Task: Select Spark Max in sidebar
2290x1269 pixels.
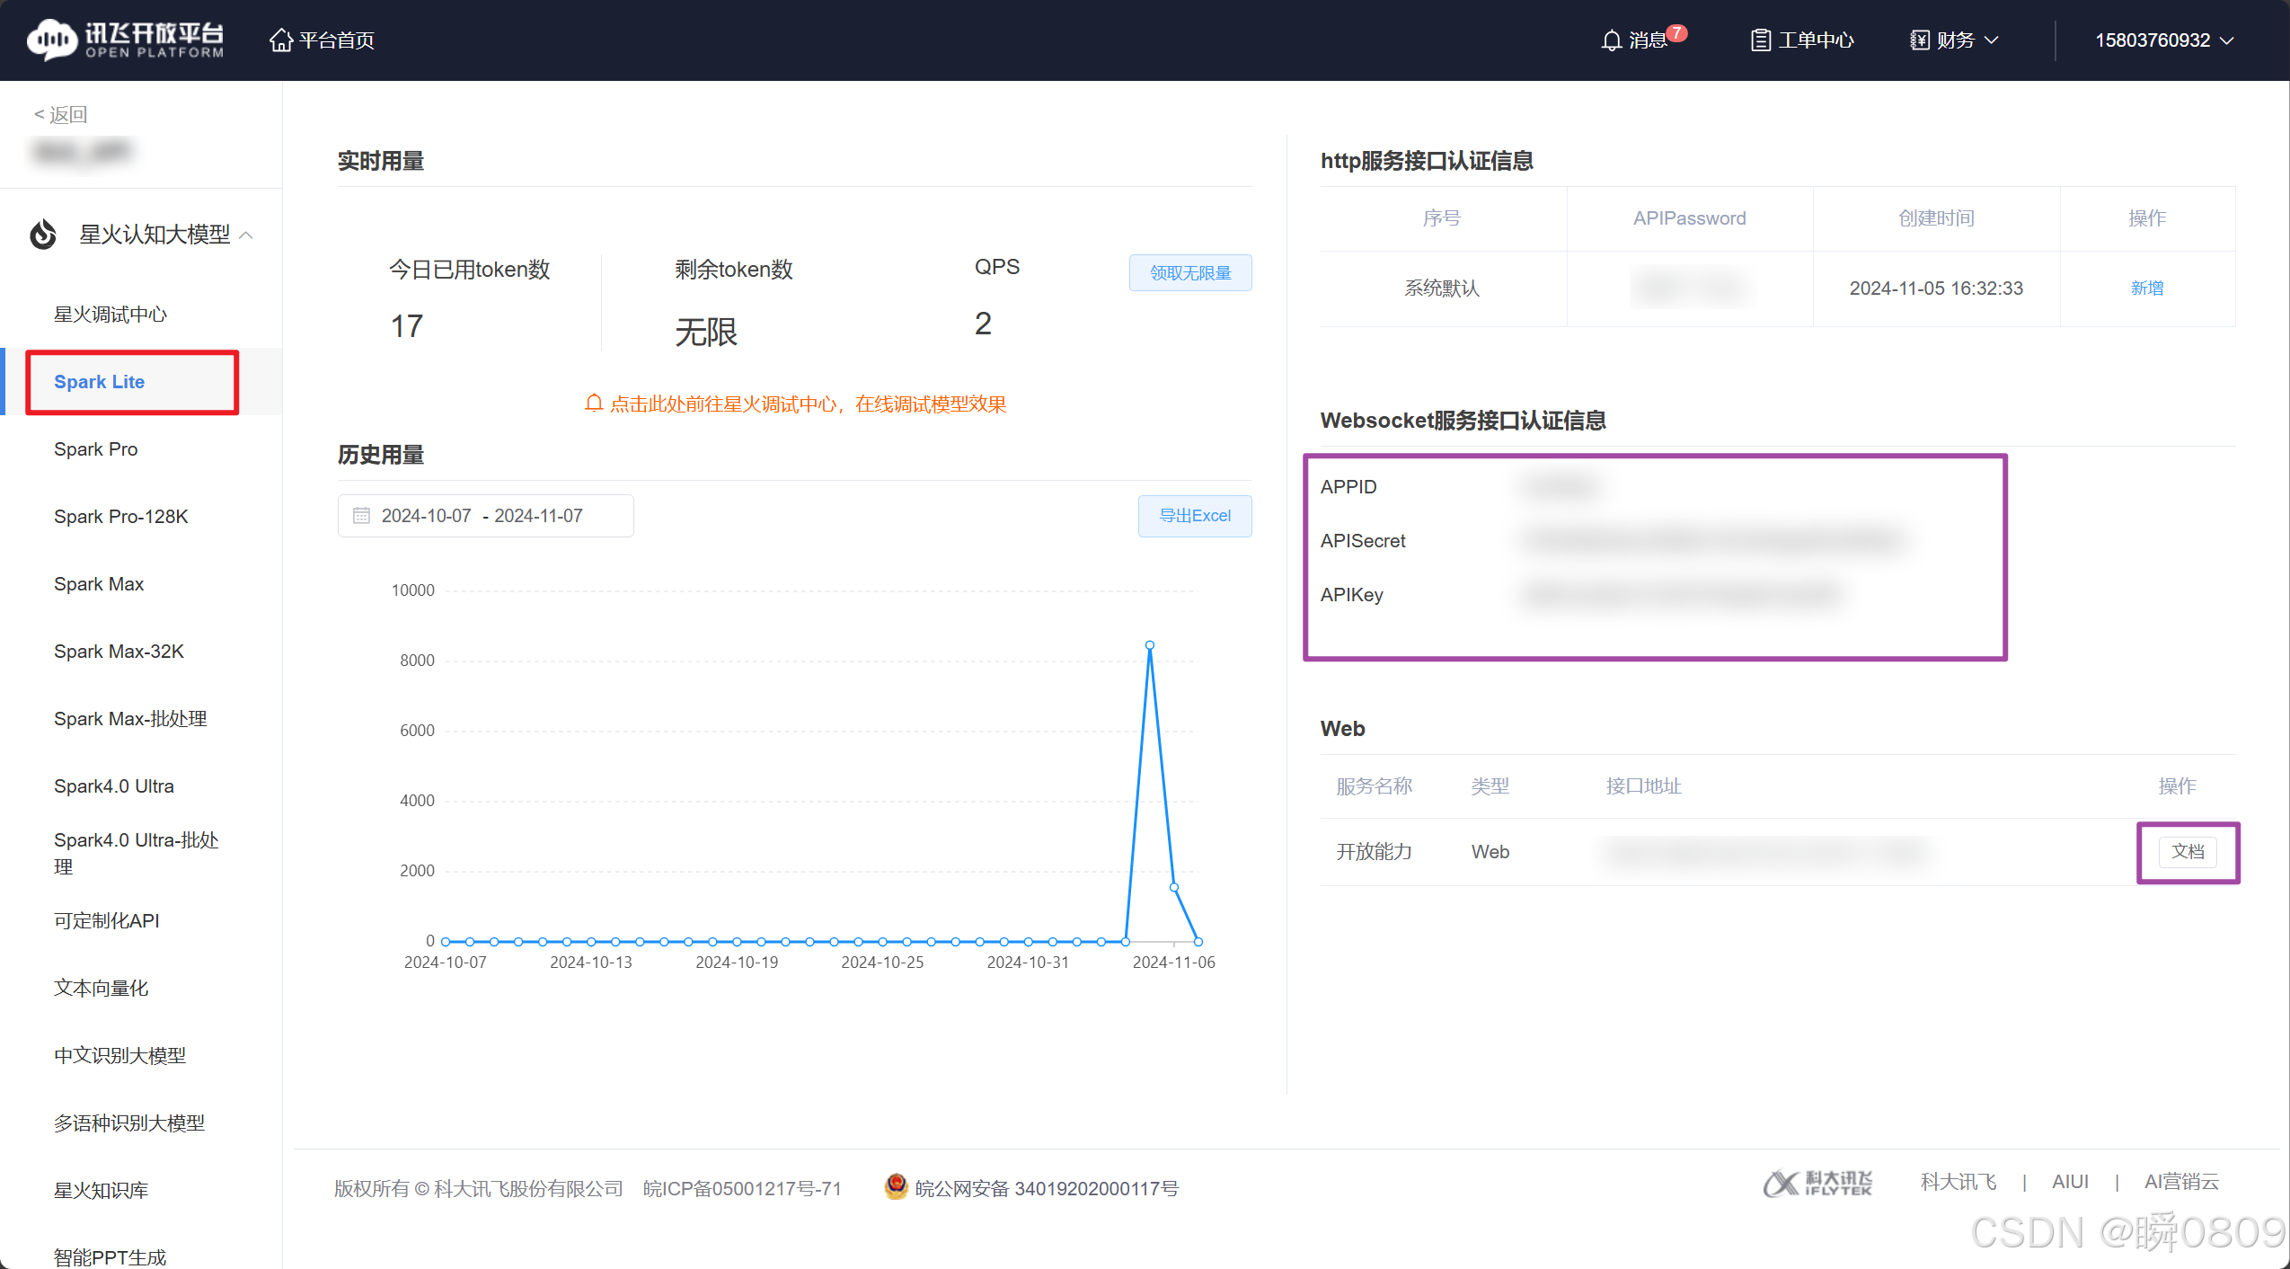Action: [x=99, y=584]
